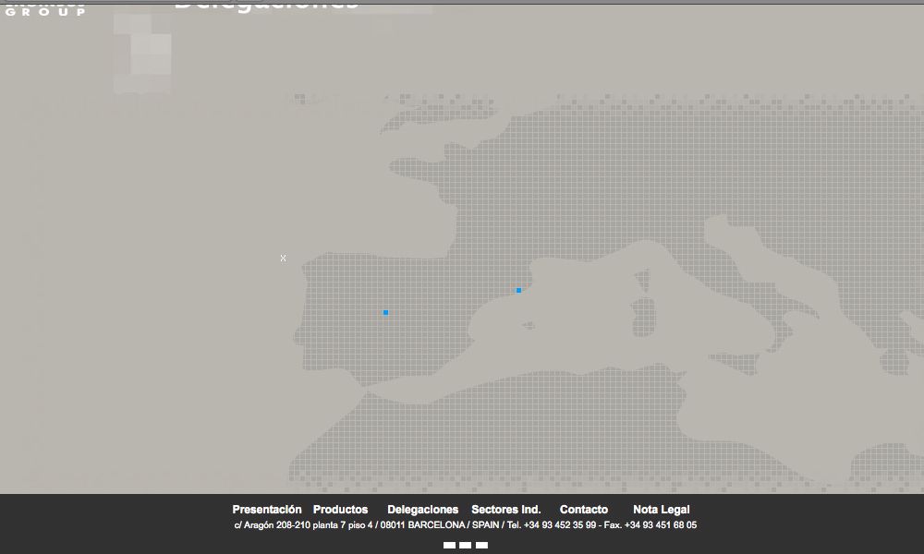Screen dimensions: 924x554
Task: Open the Contacto page
Action: click(583, 510)
